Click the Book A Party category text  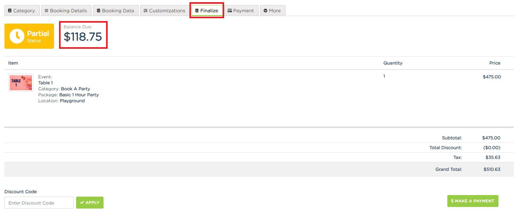[75, 89]
